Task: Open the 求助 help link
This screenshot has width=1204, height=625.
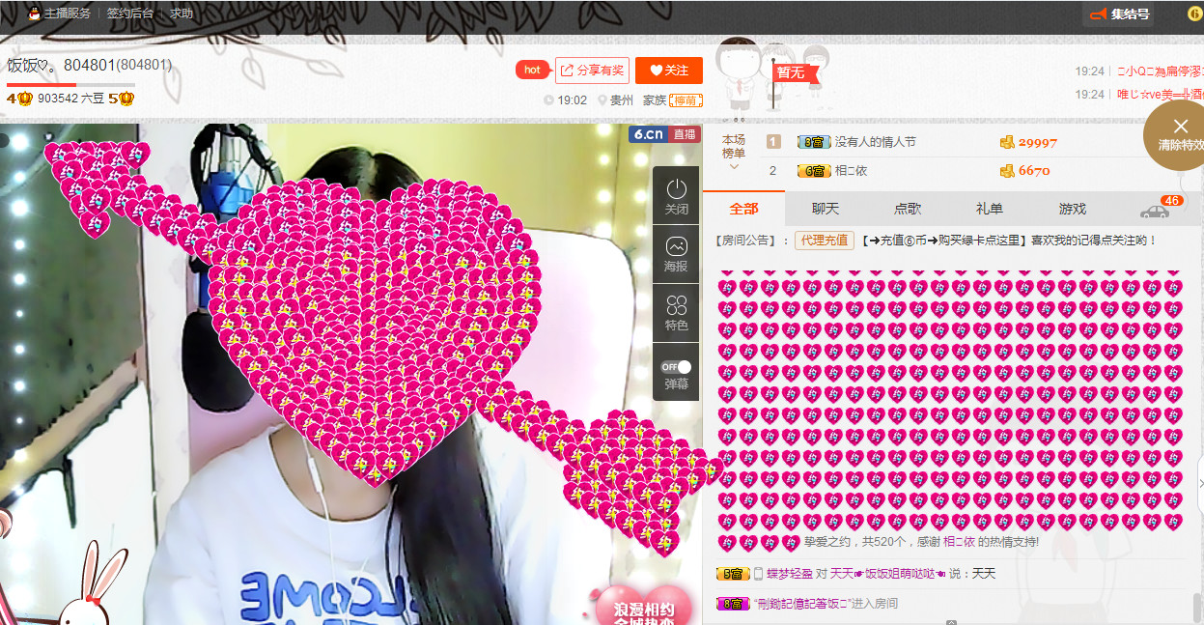Action: pos(182,14)
